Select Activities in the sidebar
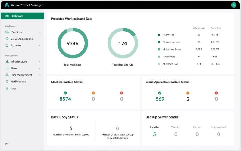Image resolution: width=241 pixels, height=151 pixels. (x=22, y=45)
